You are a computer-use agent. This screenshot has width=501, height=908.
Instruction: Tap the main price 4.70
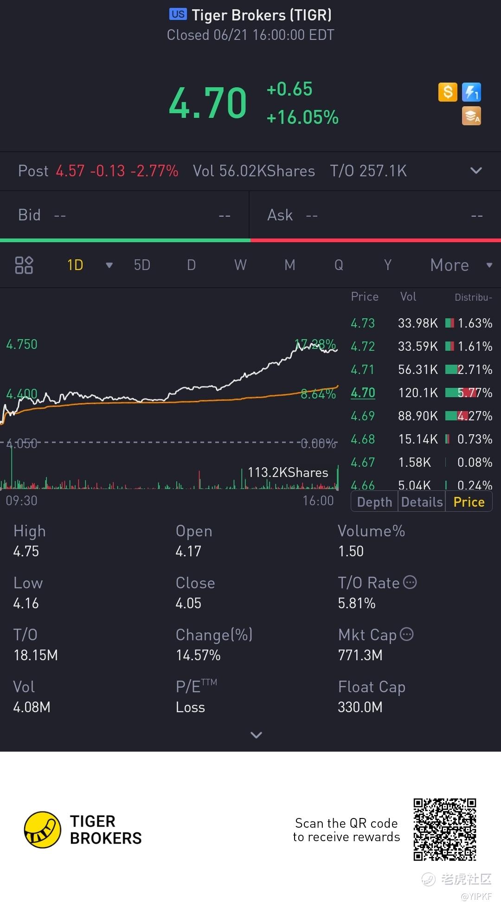(x=208, y=103)
